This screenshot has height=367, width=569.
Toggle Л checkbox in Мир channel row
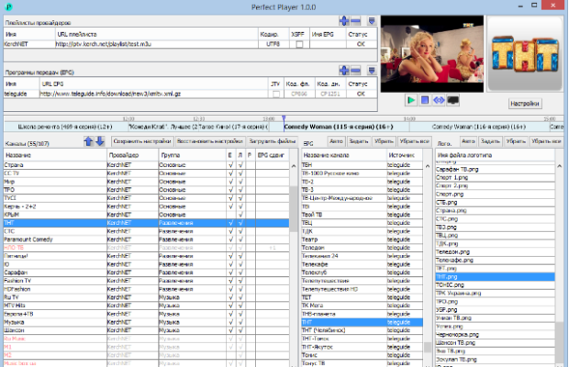point(240,182)
